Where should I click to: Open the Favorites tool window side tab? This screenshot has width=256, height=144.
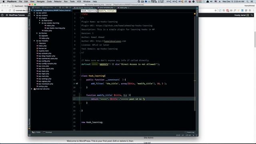[29, 124]
